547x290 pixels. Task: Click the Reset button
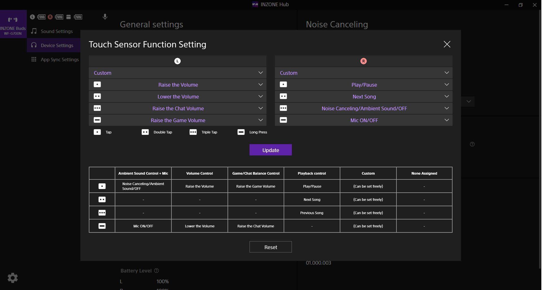pyautogui.click(x=270, y=247)
